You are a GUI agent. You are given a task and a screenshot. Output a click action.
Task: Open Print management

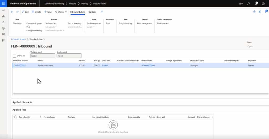tap(145, 23)
